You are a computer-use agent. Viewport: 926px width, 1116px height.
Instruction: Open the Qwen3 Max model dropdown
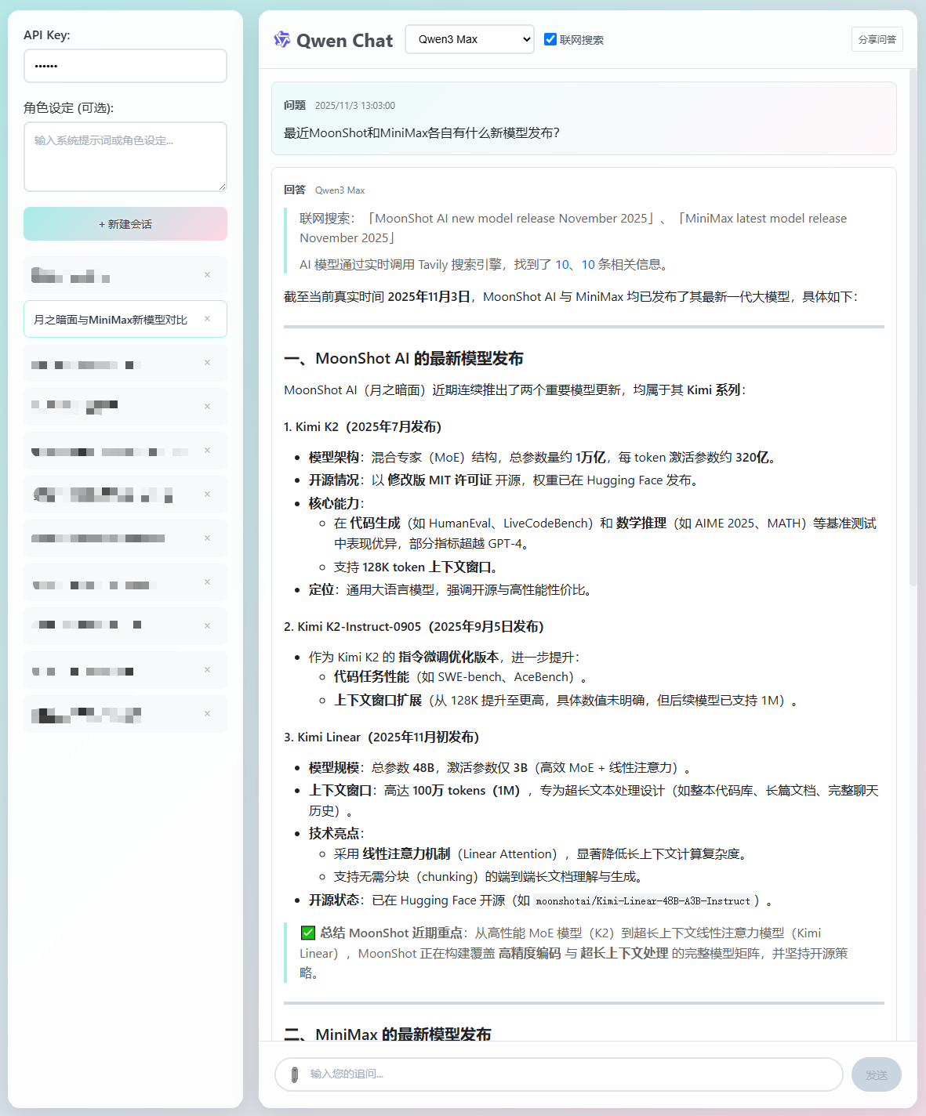[470, 39]
